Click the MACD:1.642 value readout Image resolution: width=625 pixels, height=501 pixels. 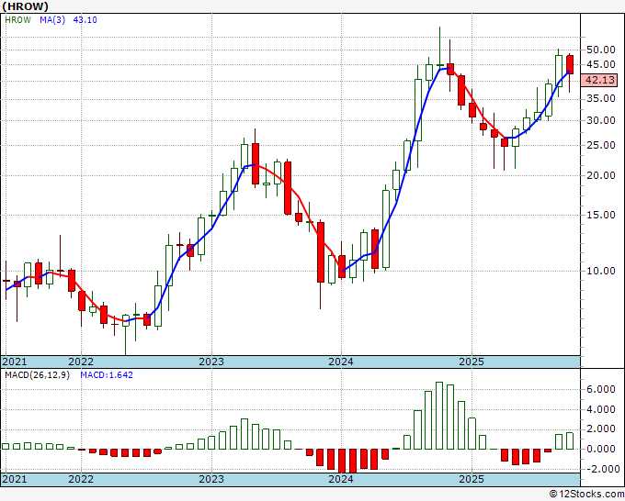point(107,374)
